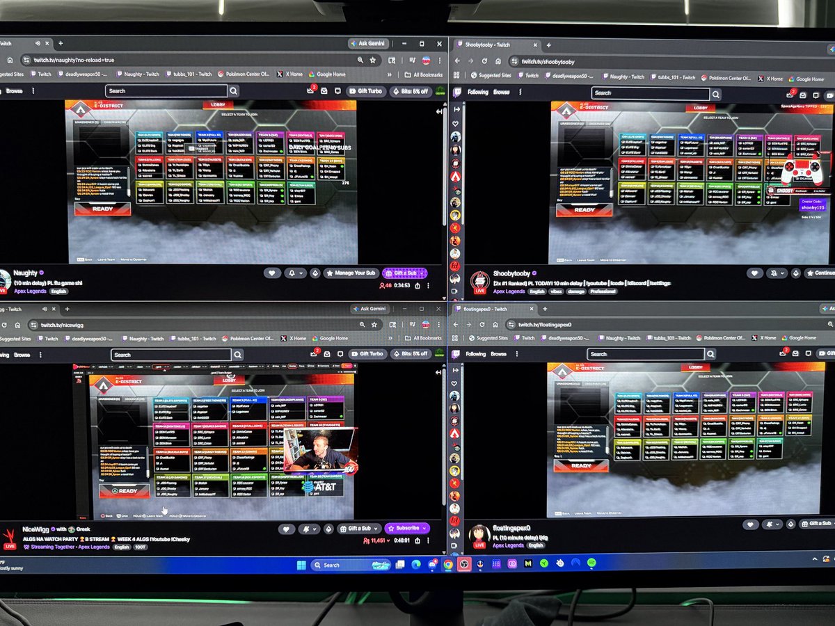Click the Windows Start button on taskbar

(301, 564)
